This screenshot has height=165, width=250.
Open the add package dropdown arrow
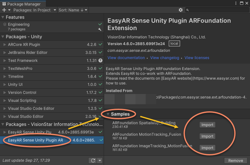point(9,10)
